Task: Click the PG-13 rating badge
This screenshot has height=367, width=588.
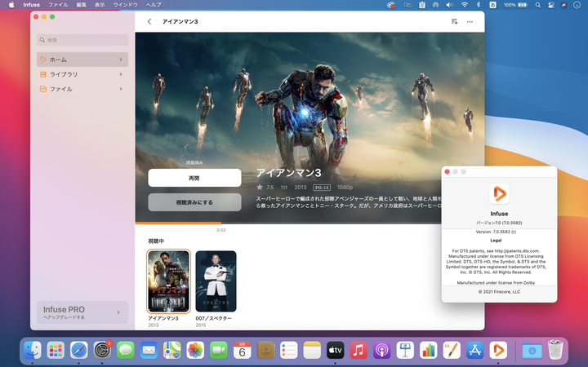Action: click(322, 188)
